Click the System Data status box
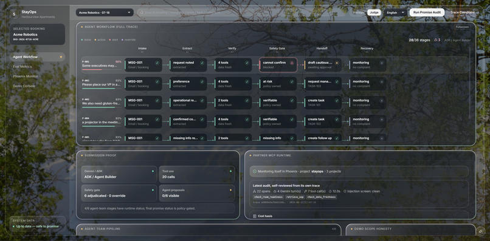Image resolution: width=490 pixels, height=241 pixels. [x=37, y=223]
